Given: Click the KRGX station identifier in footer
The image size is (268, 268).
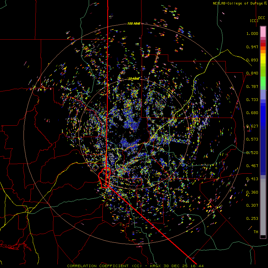Looking at the screenshot, I should click(x=155, y=266).
